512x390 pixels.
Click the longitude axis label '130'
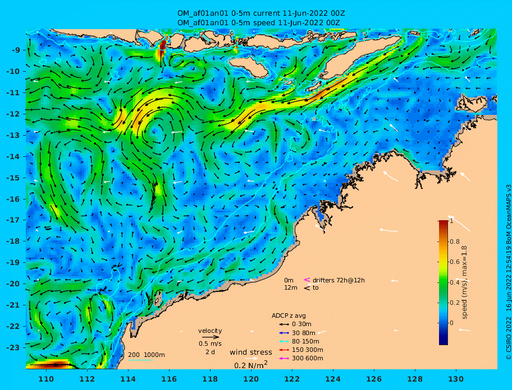[x=456, y=379]
